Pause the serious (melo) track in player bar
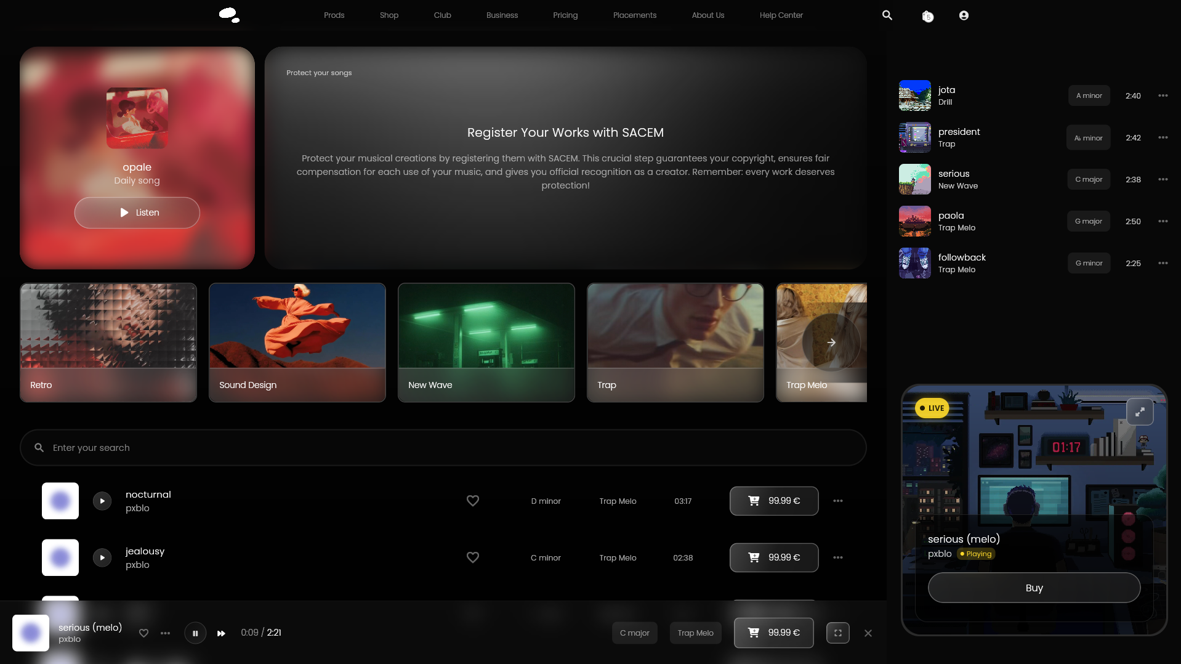This screenshot has height=664, width=1181. click(x=195, y=633)
